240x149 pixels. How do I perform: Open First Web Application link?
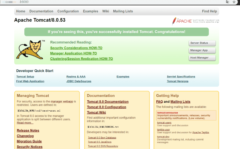30,81
